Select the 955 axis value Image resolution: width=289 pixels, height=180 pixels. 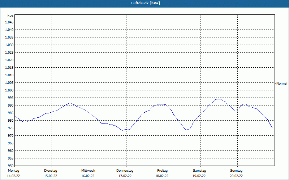pyautogui.click(x=11, y=158)
